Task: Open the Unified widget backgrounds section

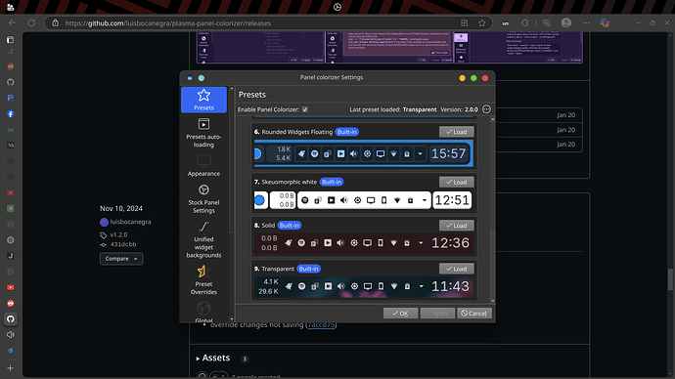Action: pos(203,239)
